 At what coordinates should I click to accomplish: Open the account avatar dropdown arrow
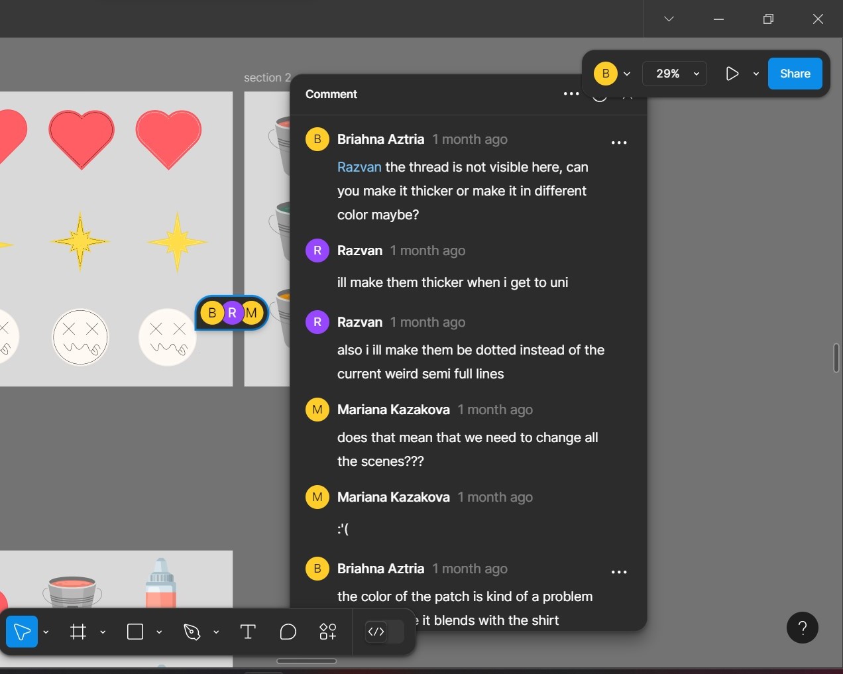(x=627, y=74)
